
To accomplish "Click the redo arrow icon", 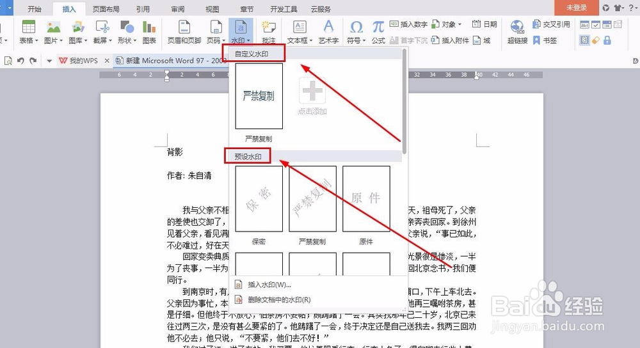I will [x=33, y=60].
